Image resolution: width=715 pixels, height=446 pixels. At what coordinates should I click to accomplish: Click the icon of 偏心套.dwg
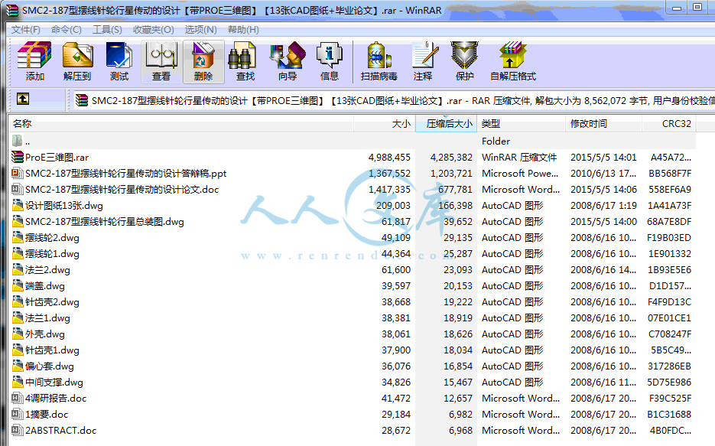click(18, 366)
